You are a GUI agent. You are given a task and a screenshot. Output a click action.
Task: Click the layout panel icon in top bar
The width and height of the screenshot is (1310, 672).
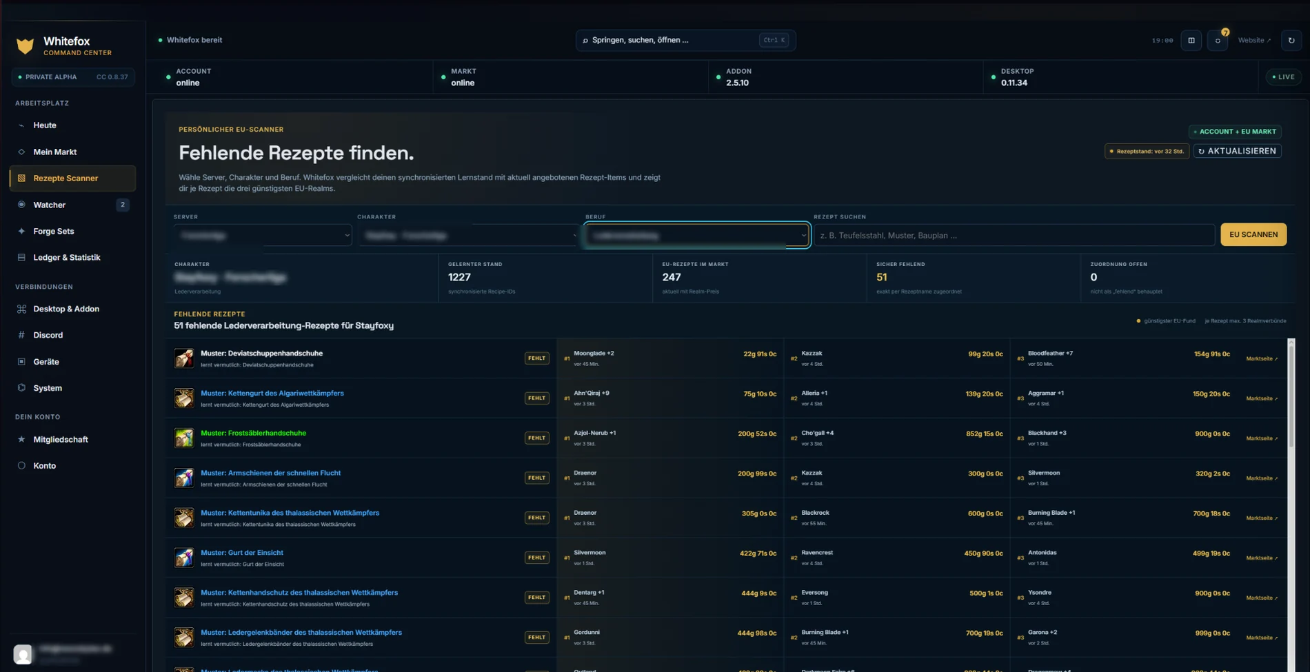(1191, 41)
